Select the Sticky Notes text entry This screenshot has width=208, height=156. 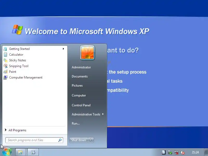tap(17, 60)
